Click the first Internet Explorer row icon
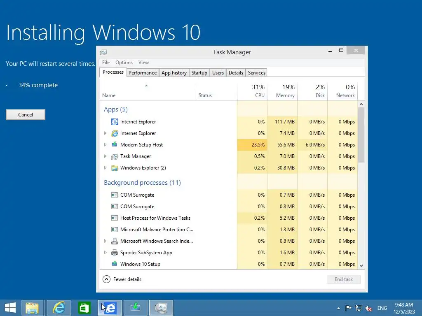The image size is (422, 316). (115, 122)
